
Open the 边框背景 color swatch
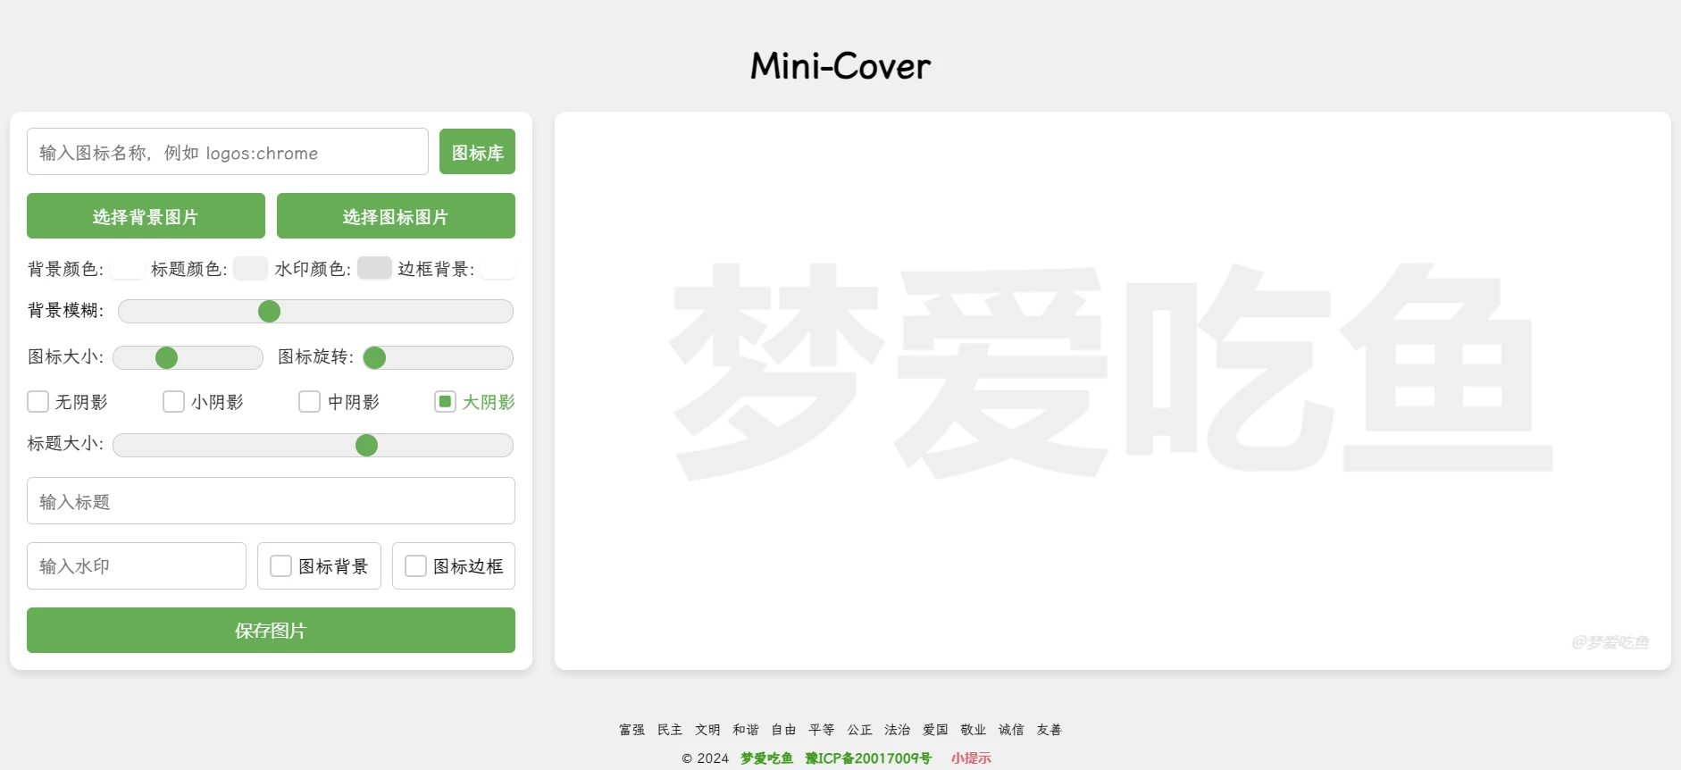click(x=498, y=268)
